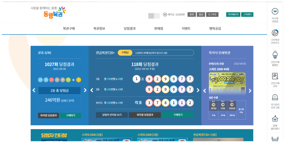Screen dimensions: 285x143
Task: Previous slide arrow in 즉석식 인쇄복권 panel
Action: (205, 91)
